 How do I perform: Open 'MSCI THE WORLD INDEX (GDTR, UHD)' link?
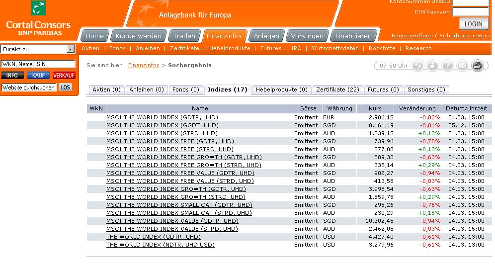[x=162, y=117]
